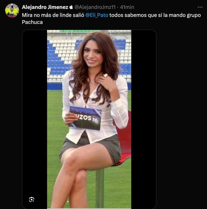The height and width of the screenshot is (209, 207).
Task: Click the visual search lens icon on photo
Action: (x=32, y=199)
